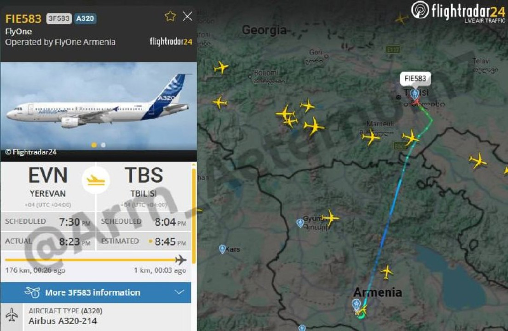Select the first photo carousel dot
Image resolution: width=508 pixels, height=331 pixels.
click(x=94, y=145)
